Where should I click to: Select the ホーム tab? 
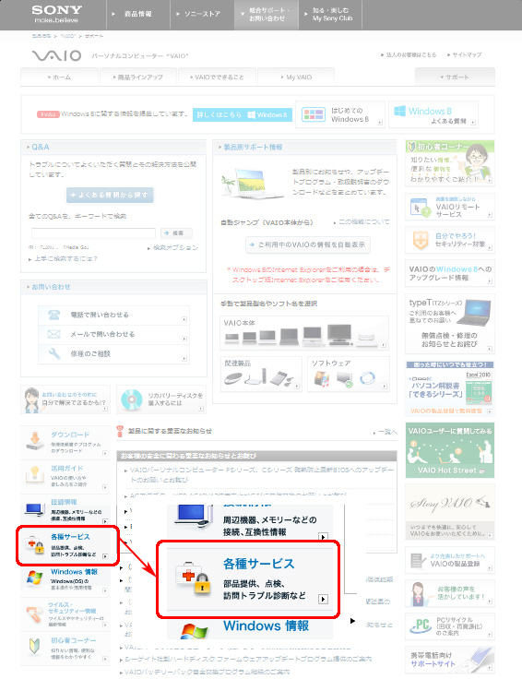point(60,77)
